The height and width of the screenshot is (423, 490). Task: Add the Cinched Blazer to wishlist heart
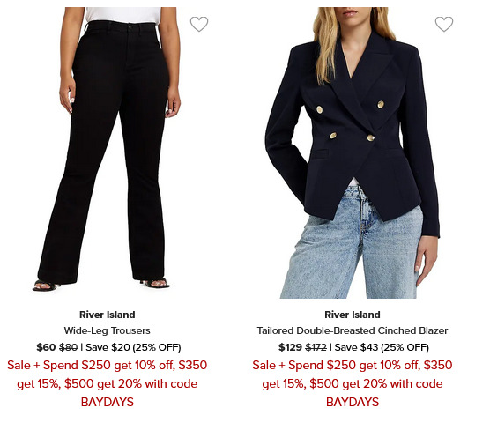[444, 24]
